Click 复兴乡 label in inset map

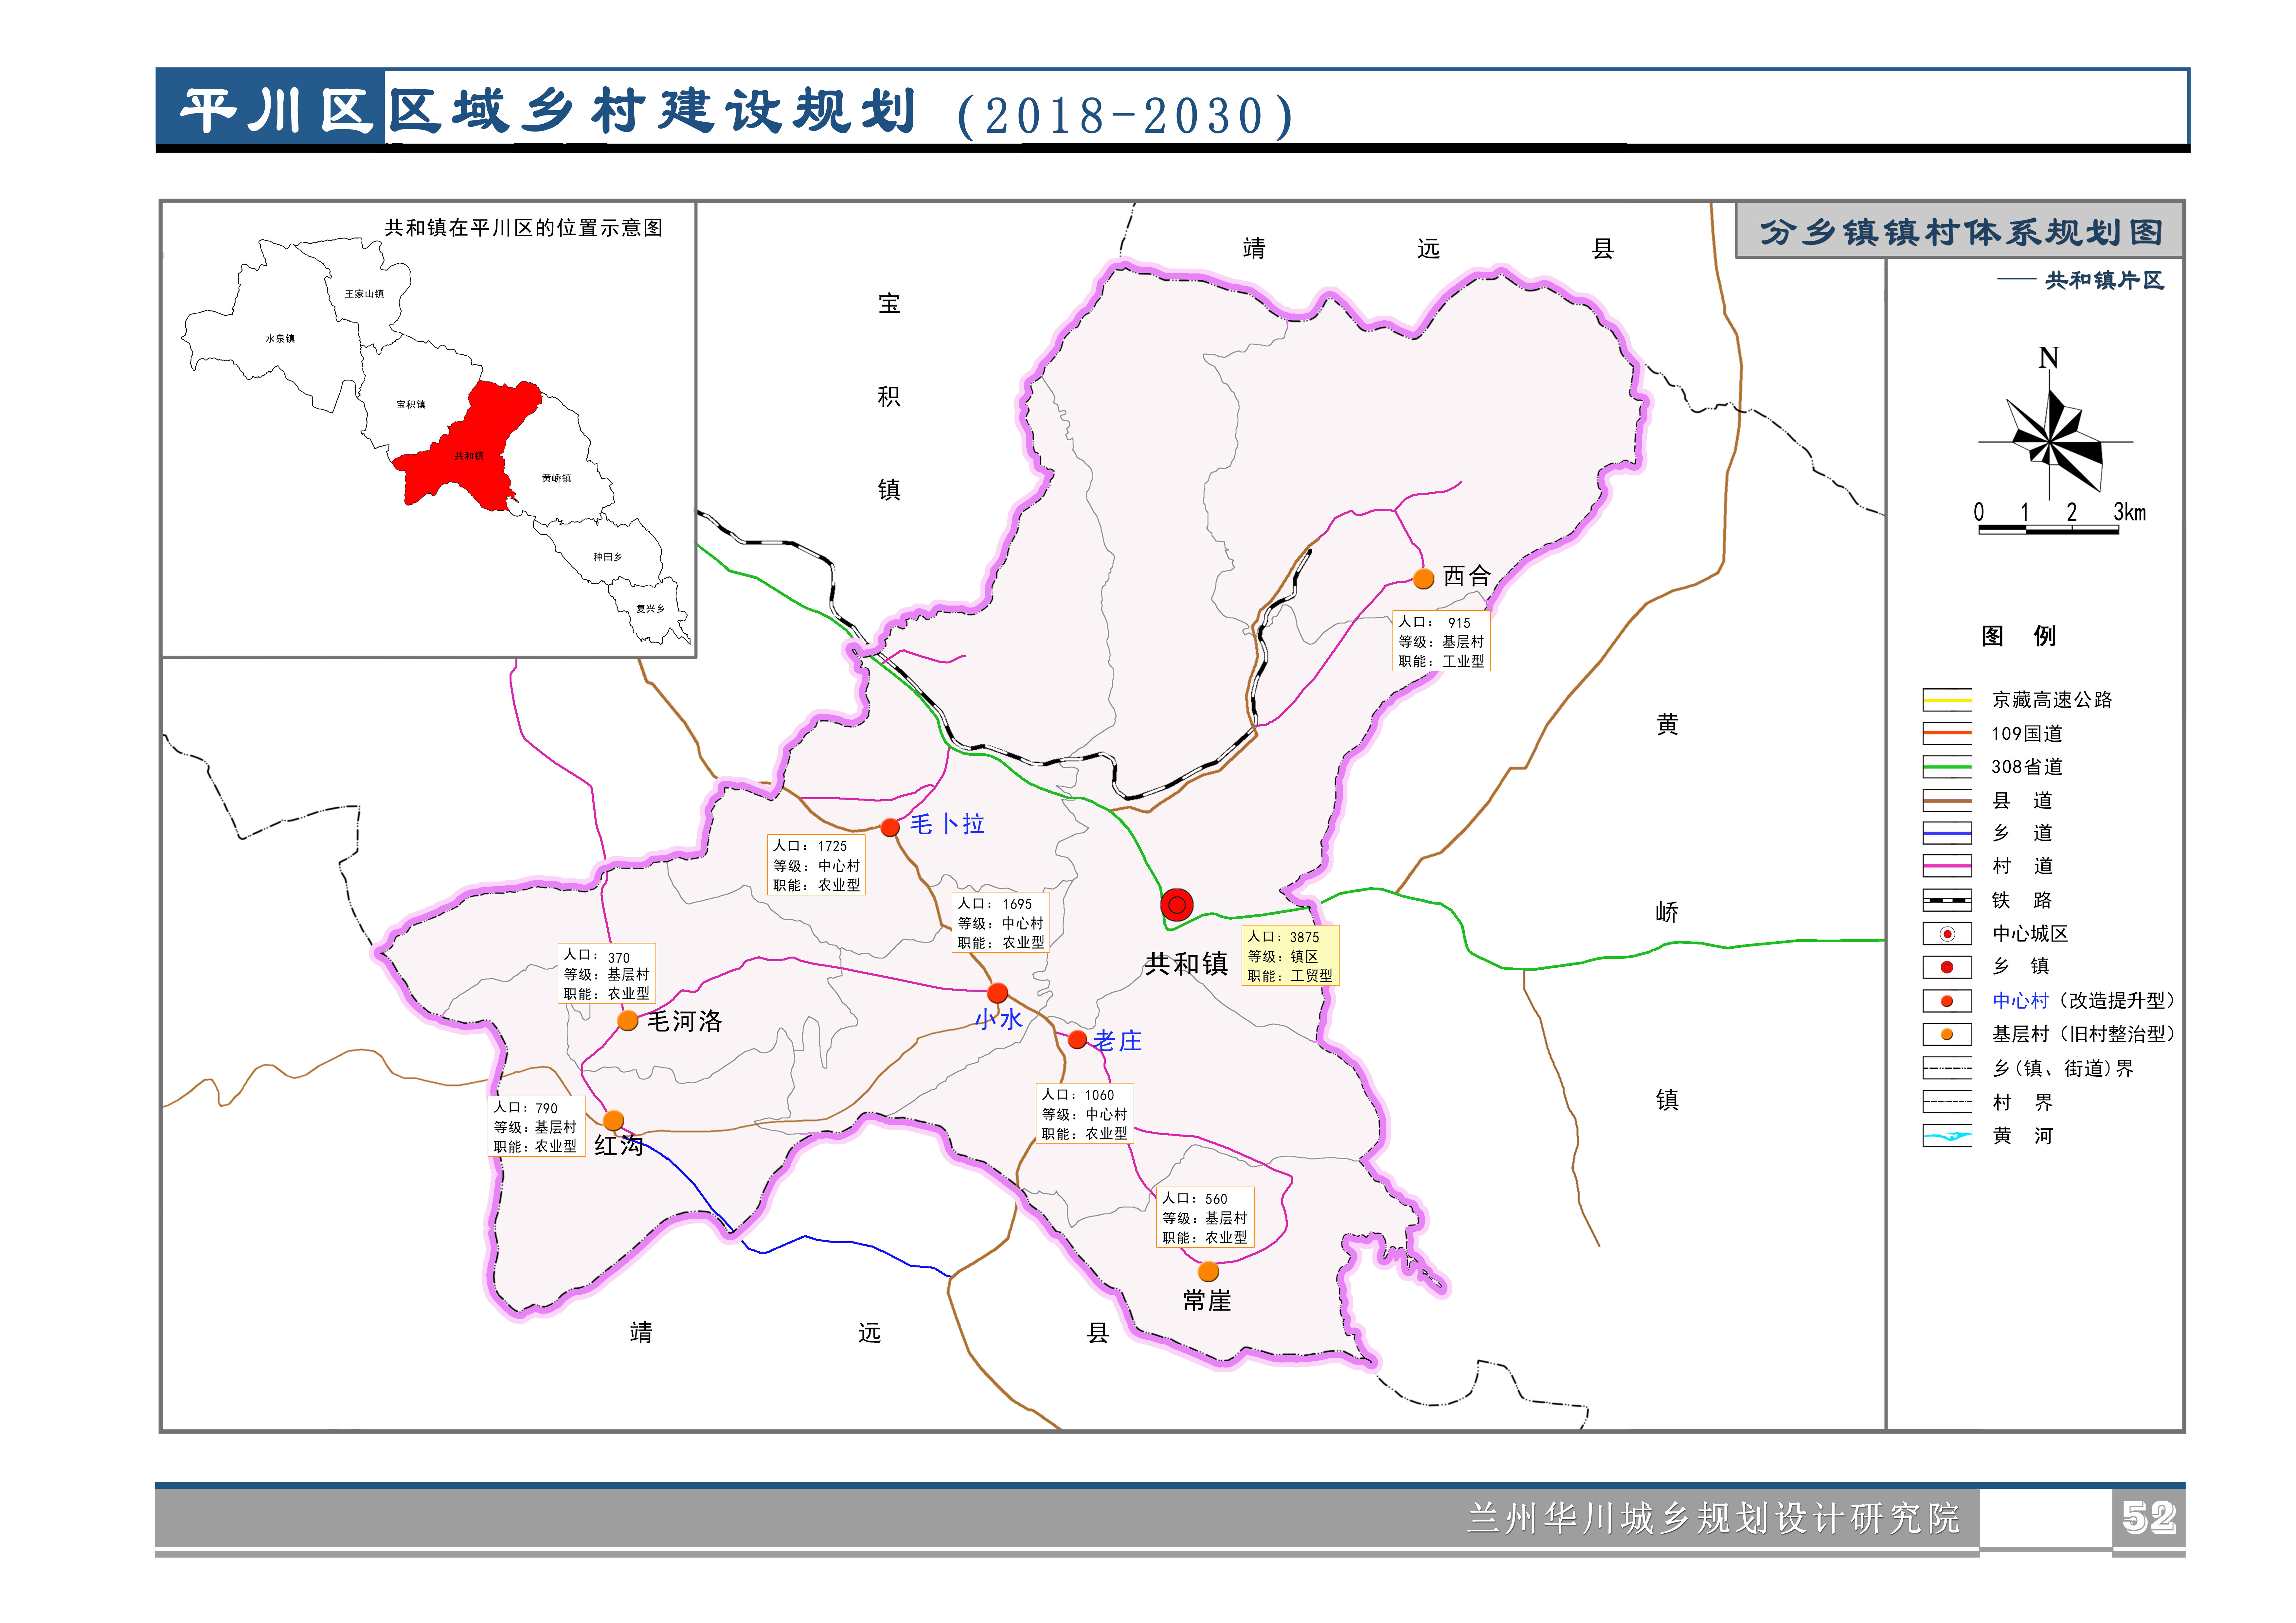[x=650, y=609]
